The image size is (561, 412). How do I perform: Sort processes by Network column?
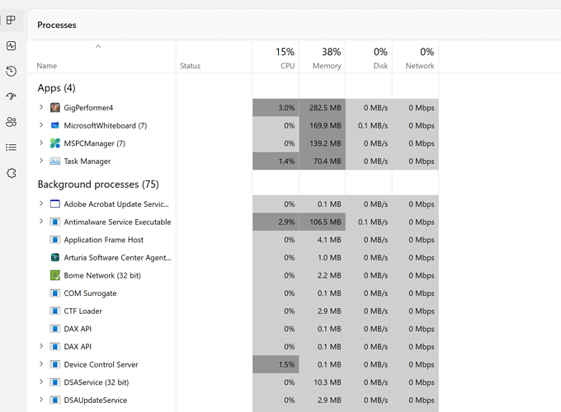coord(415,57)
